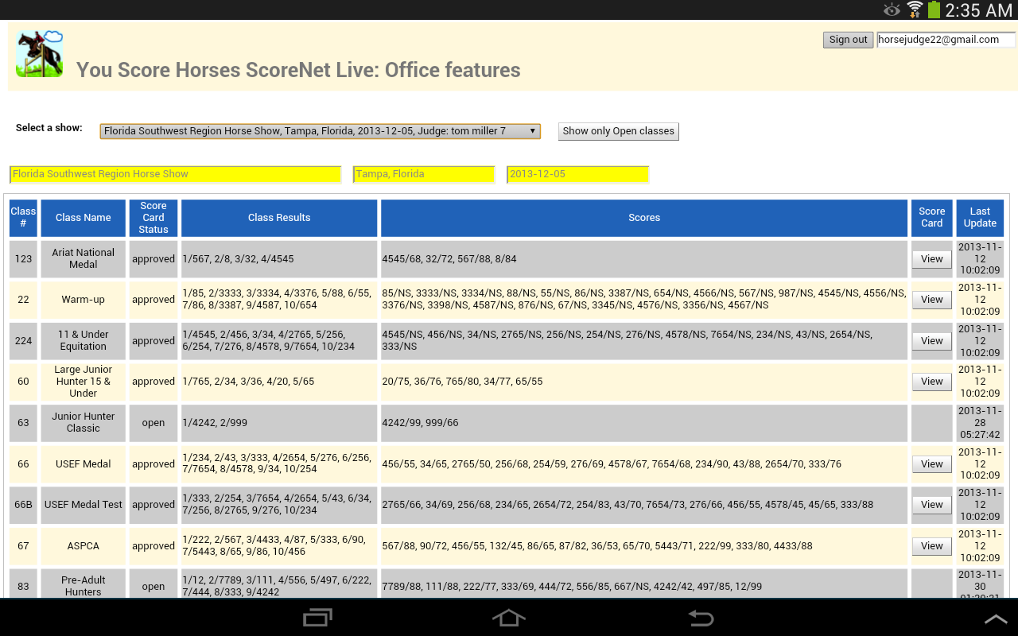The height and width of the screenshot is (636, 1018).
Task: Open the Select a show dropdown
Action: [320, 131]
